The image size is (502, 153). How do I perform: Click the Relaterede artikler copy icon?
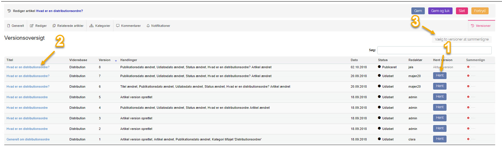point(54,26)
